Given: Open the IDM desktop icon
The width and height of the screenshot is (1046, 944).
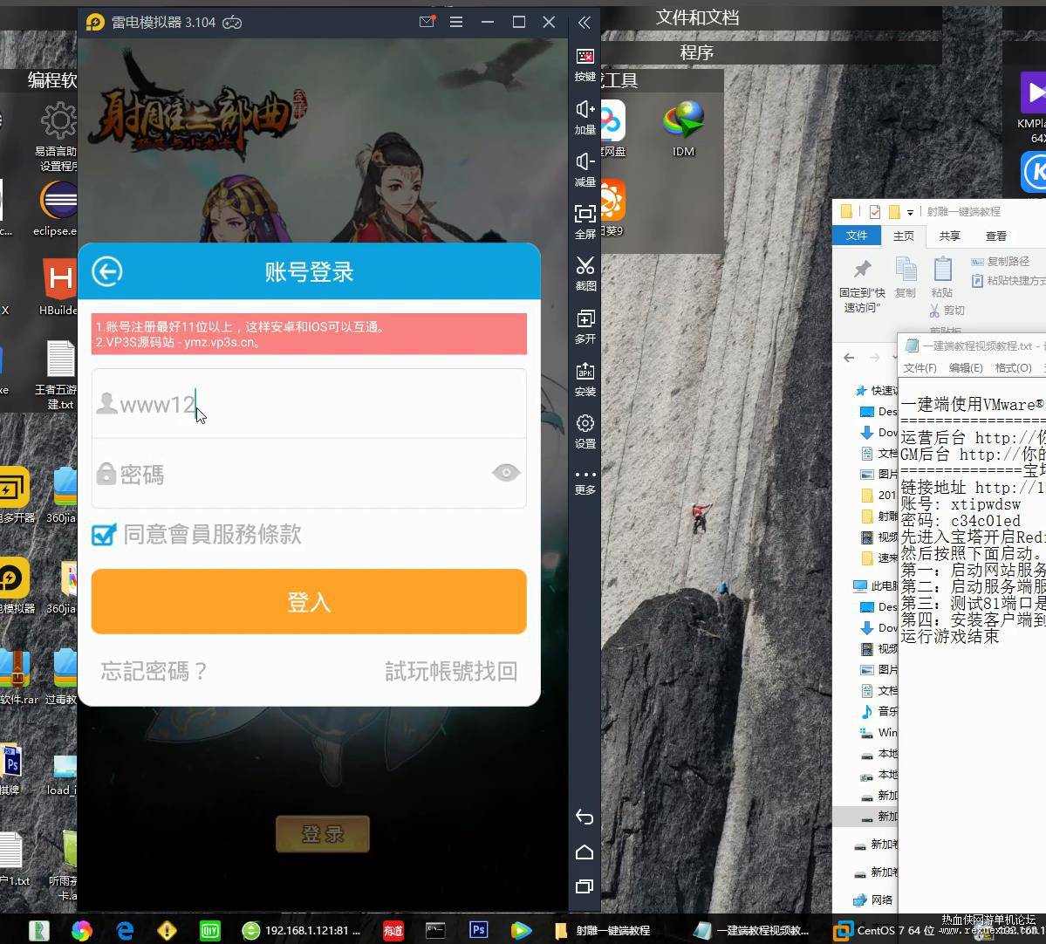Looking at the screenshot, I should 684,129.
